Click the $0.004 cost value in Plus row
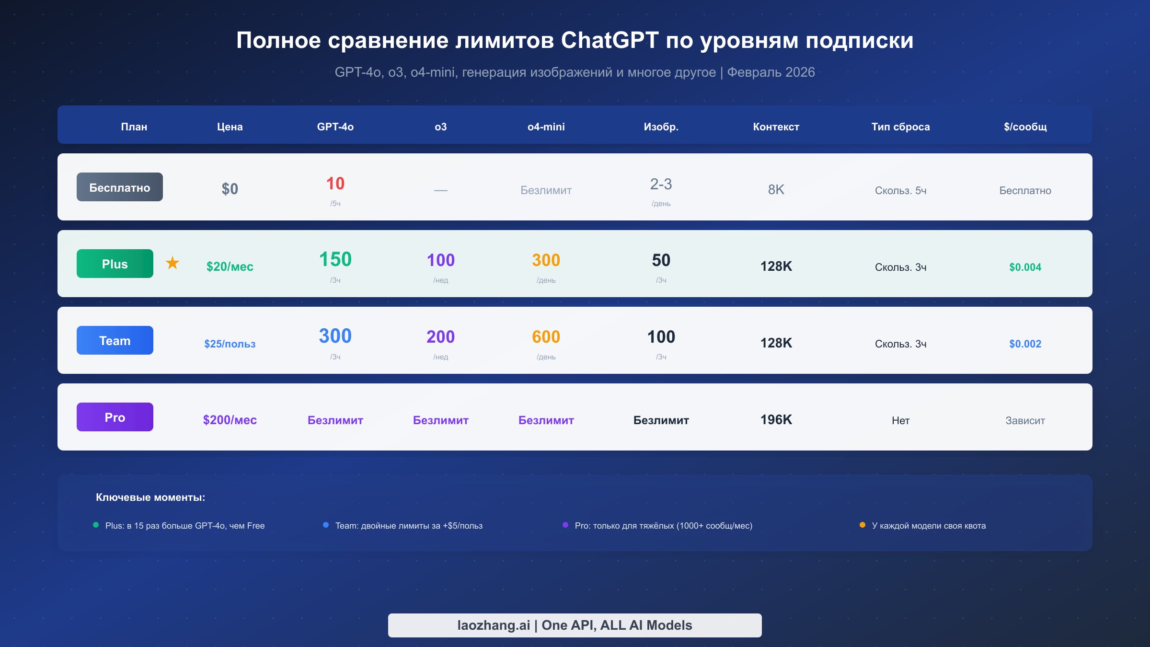Image resolution: width=1150 pixels, height=647 pixels. [1024, 267]
